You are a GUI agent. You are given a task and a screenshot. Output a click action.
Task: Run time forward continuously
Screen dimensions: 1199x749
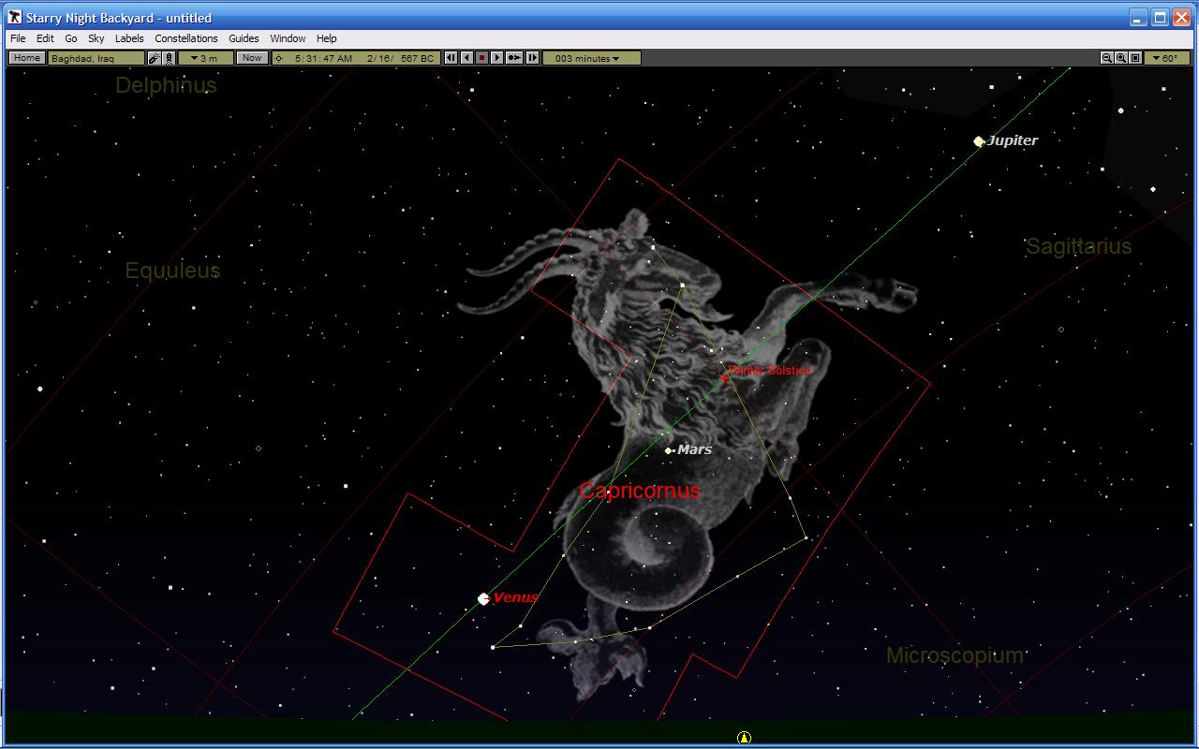(496, 58)
